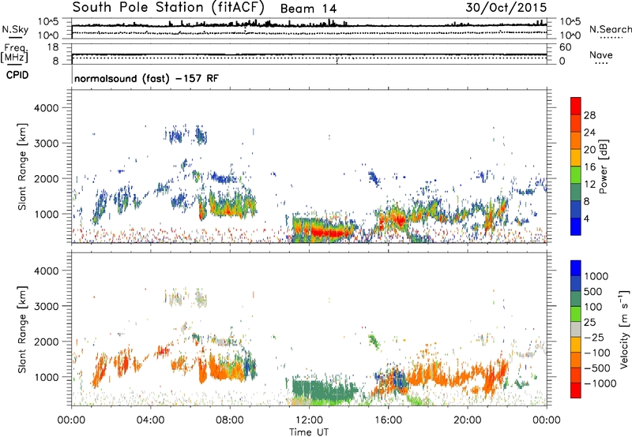The width and height of the screenshot is (632, 437).
Task: Click the power scale value '16'
Action: pos(589,167)
